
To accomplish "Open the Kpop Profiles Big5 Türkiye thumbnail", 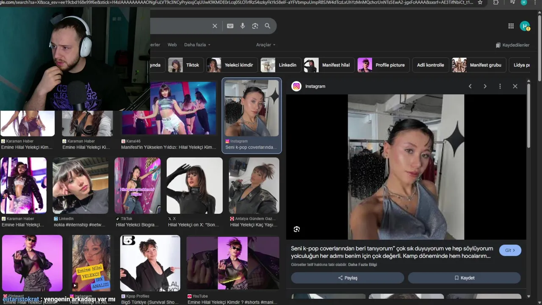I will (x=150, y=263).
